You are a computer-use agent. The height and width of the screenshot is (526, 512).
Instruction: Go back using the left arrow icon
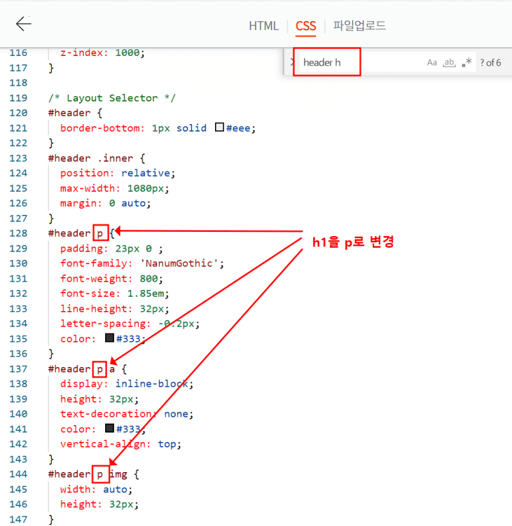[x=23, y=24]
